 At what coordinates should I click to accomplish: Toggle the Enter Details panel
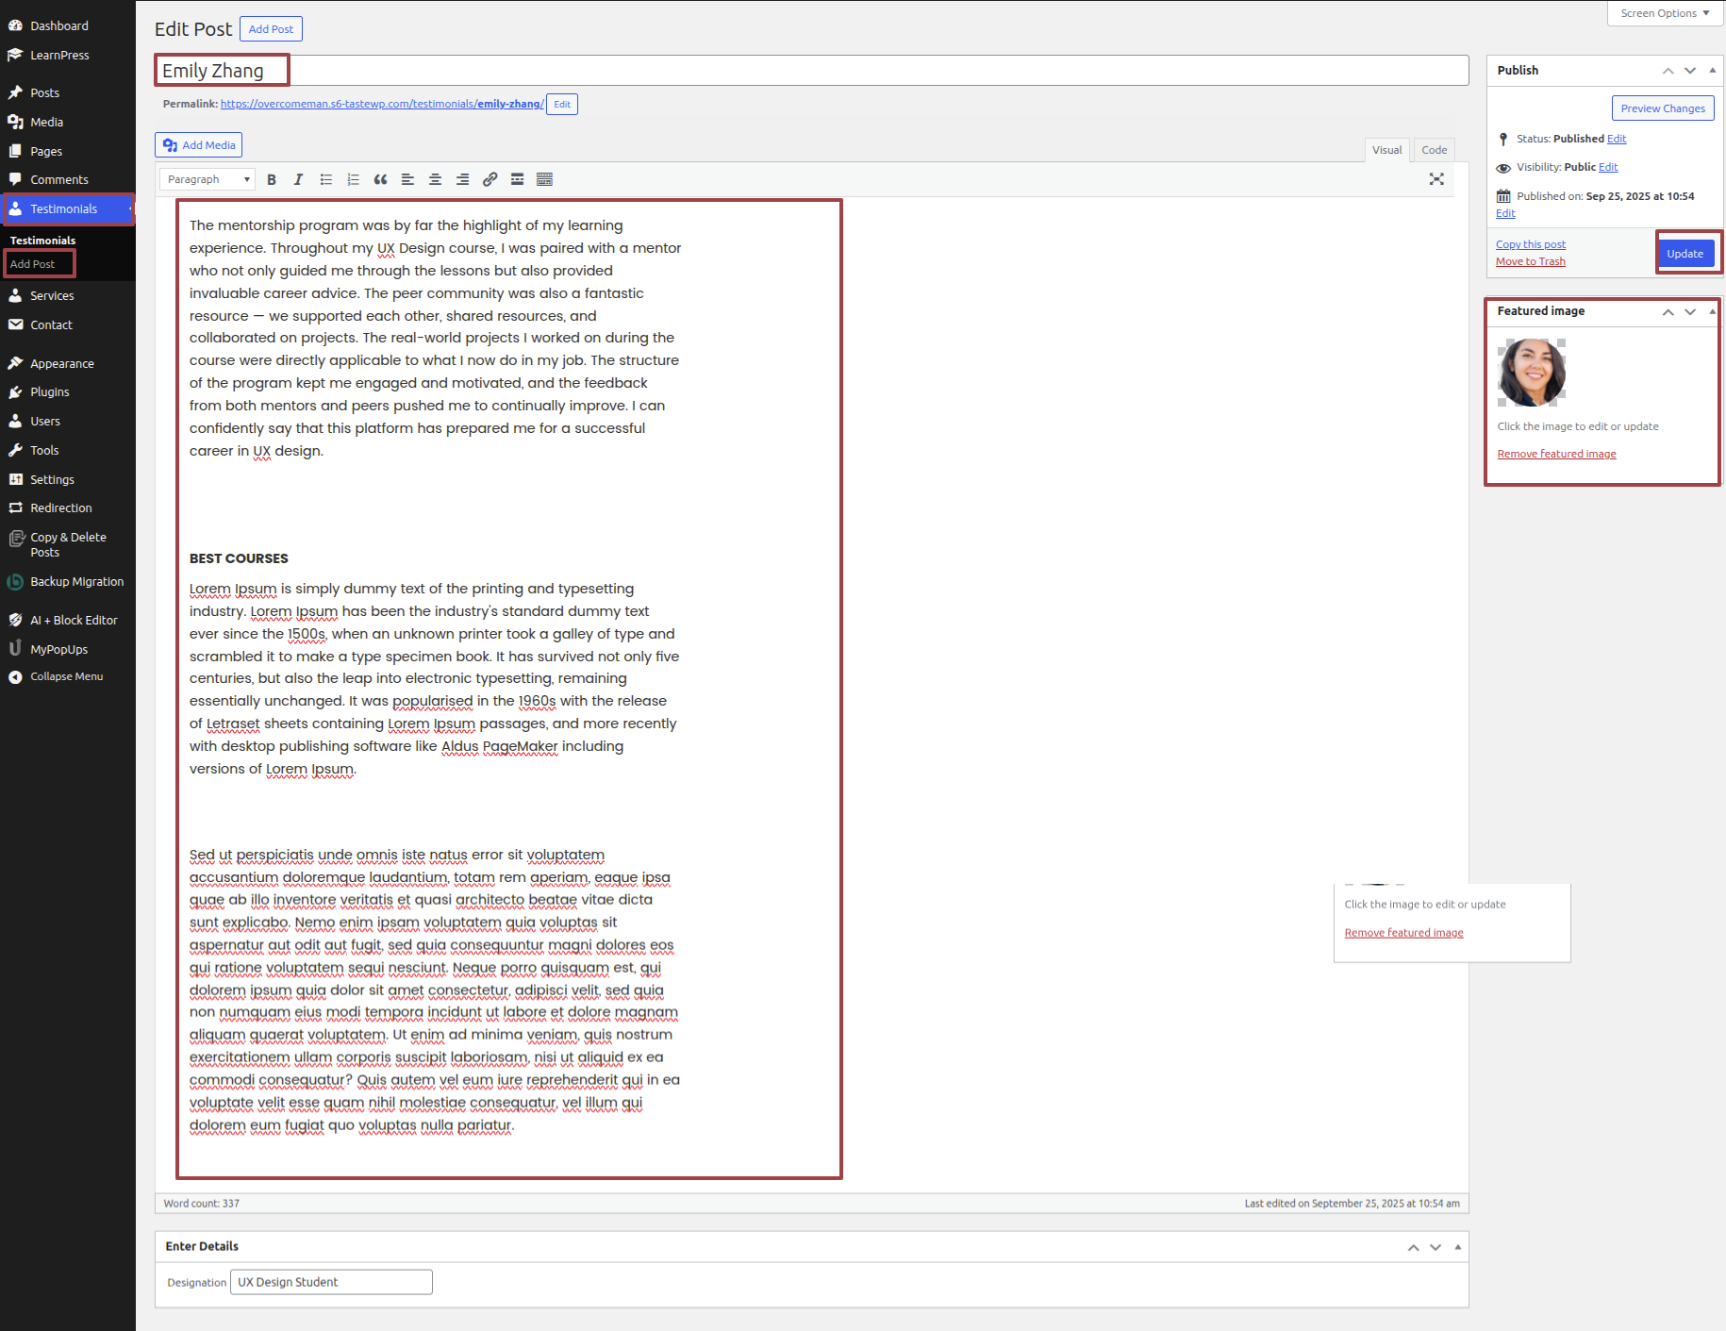pyautogui.click(x=1457, y=1247)
